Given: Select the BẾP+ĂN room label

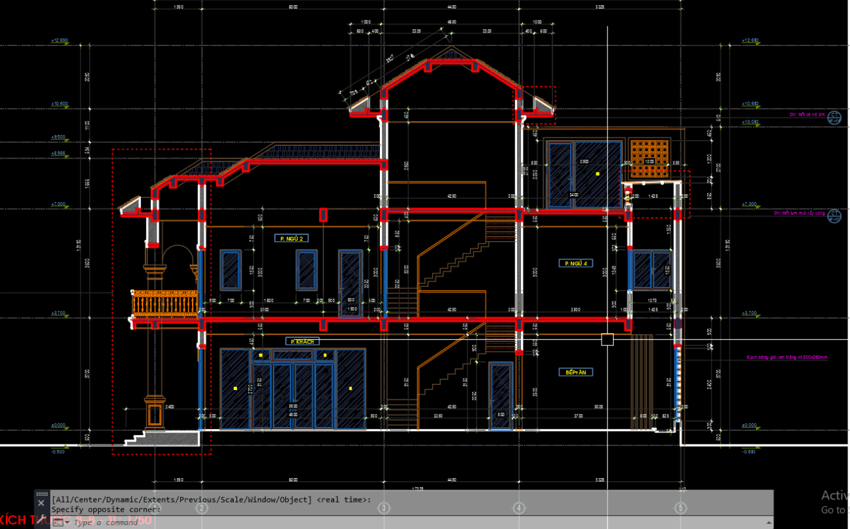Looking at the screenshot, I should coord(575,372).
